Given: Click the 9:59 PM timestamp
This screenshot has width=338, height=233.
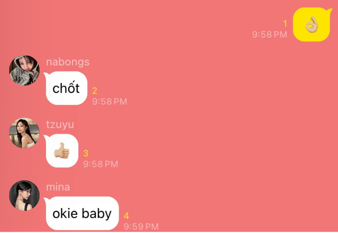Looking at the screenshot, I should (141, 227).
